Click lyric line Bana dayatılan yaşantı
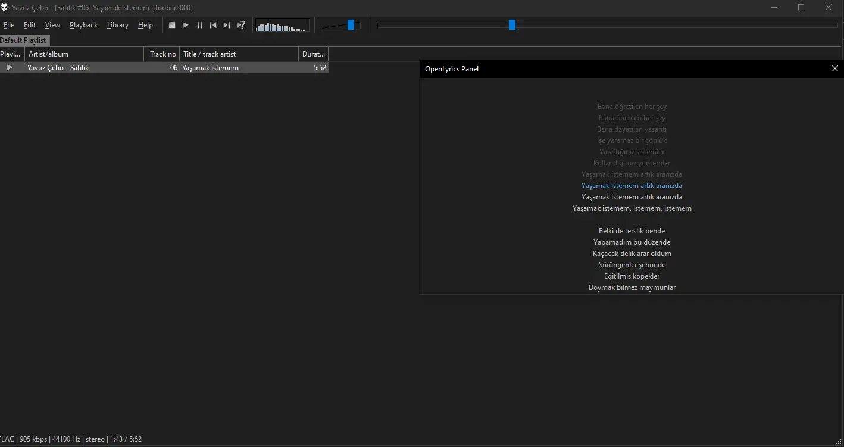Image resolution: width=844 pixels, height=447 pixels. [632, 129]
